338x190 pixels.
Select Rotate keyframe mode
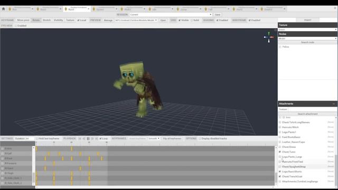click(x=36, y=20)
